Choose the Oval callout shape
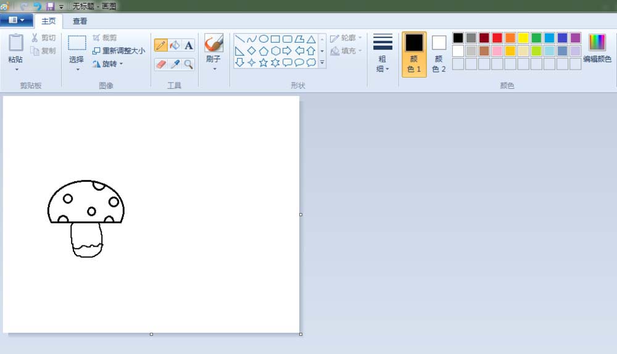 (299, 62)
